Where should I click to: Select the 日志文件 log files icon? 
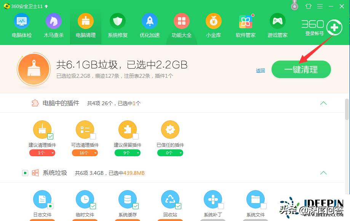point(42,199)
